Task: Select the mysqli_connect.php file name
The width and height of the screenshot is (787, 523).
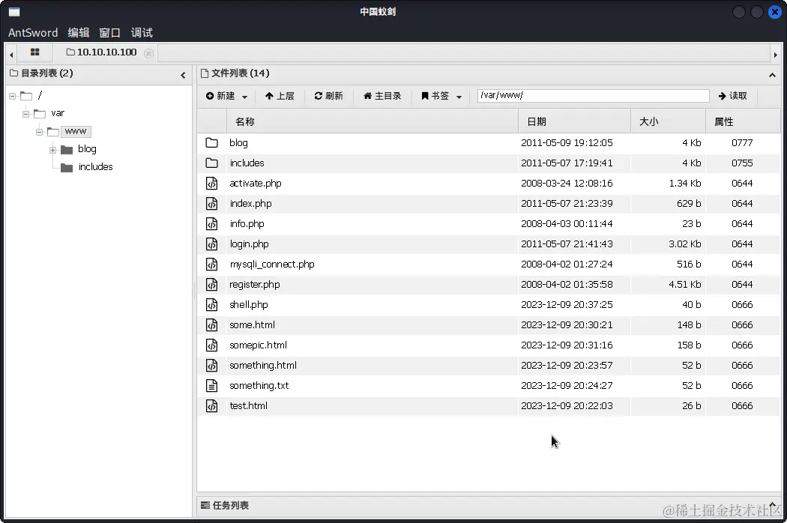Action: (x=272, y=264)
